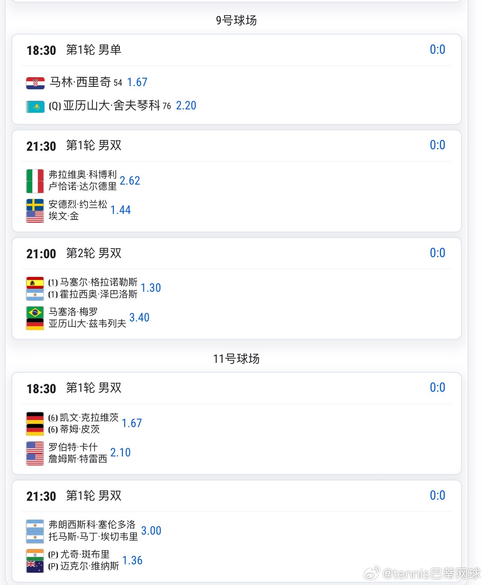Choose odds 2.10 for 卡什/特雷西
The width and height of the screenshot is (485, 585).
pos(120,453)
